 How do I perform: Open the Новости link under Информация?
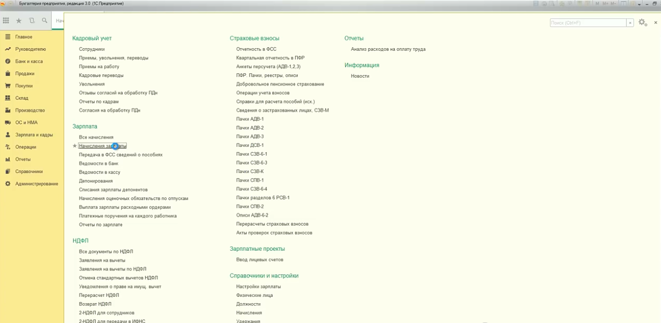360,76
